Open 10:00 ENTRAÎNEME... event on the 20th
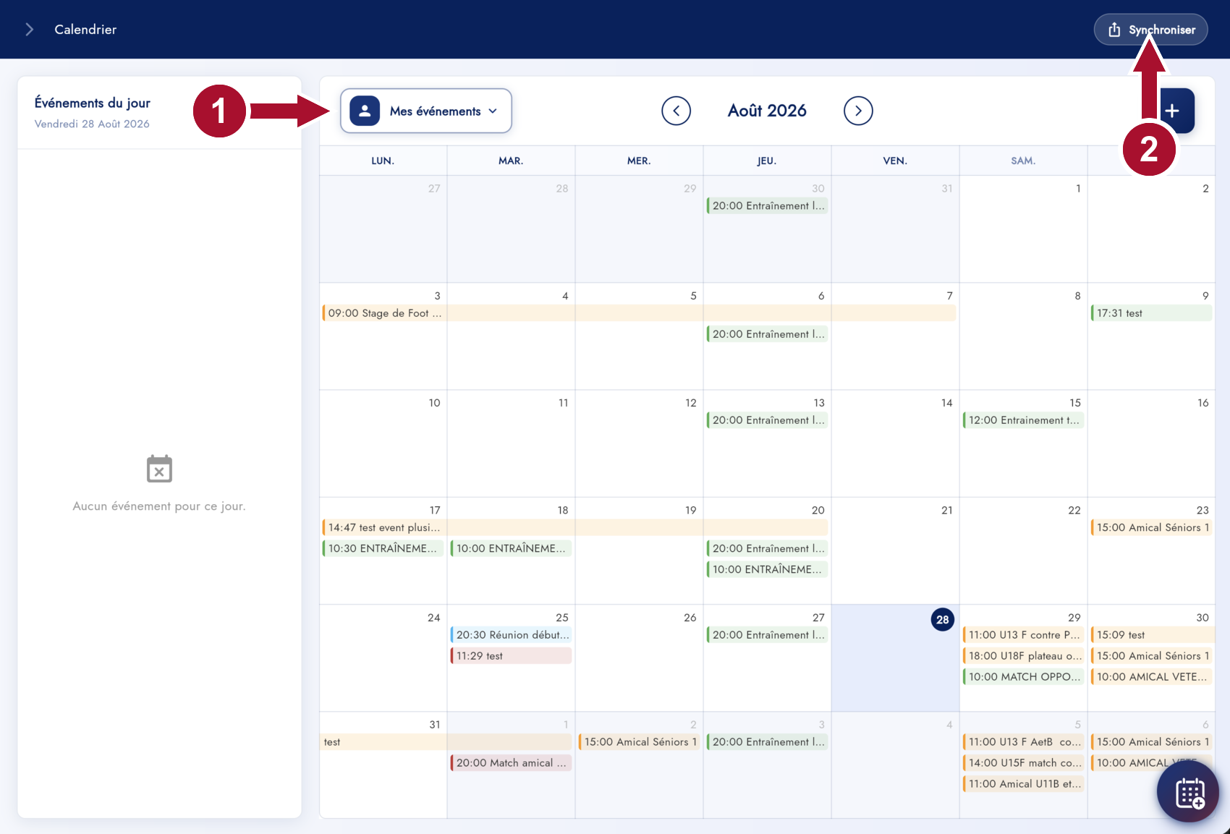Image resolution: width=1230 pixels, height=834 pixels. pyautogui.click(x=767, y=569)
